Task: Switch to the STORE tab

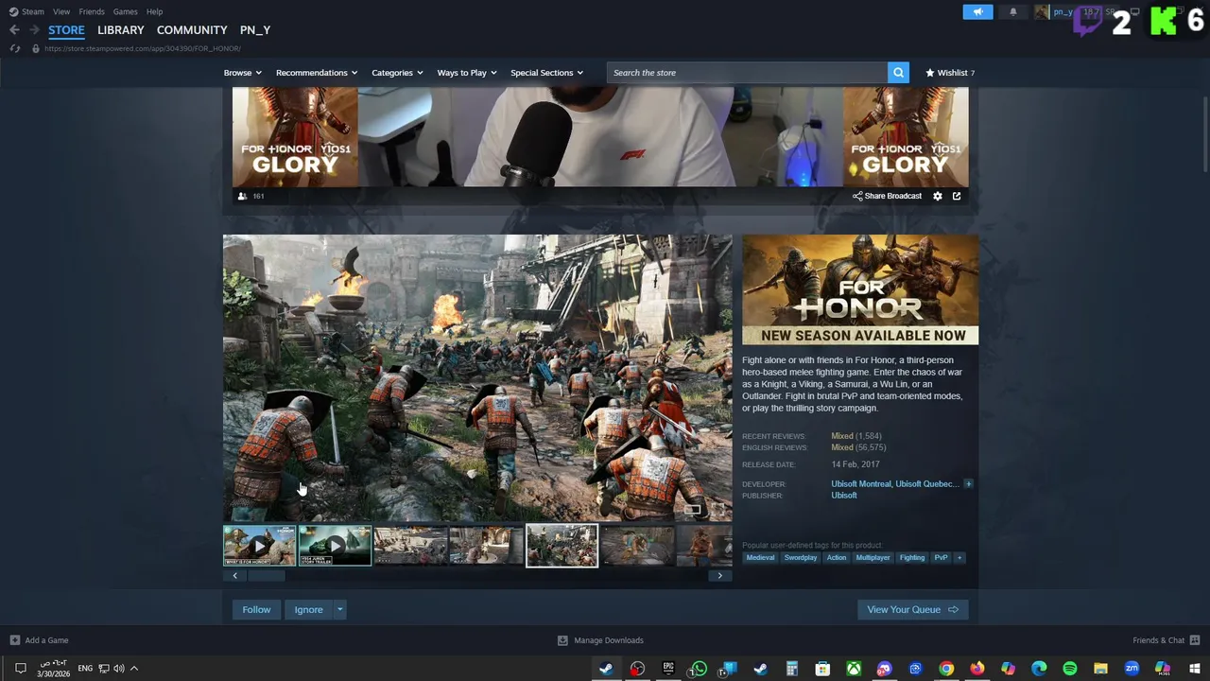Action: [66, 29]
